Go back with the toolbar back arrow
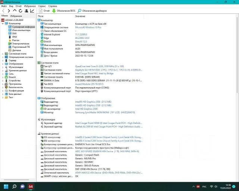This screenshot has height=191, width=239. (3, 11)
